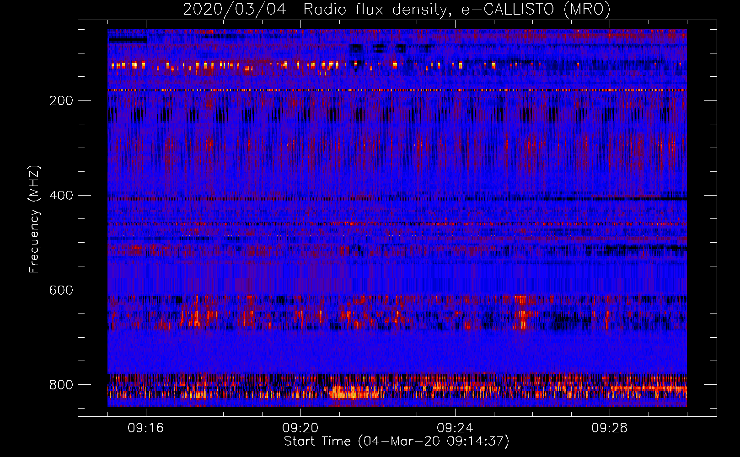
Task: Click the 09:24 time tick label
Action: click(x=455, y=428)
